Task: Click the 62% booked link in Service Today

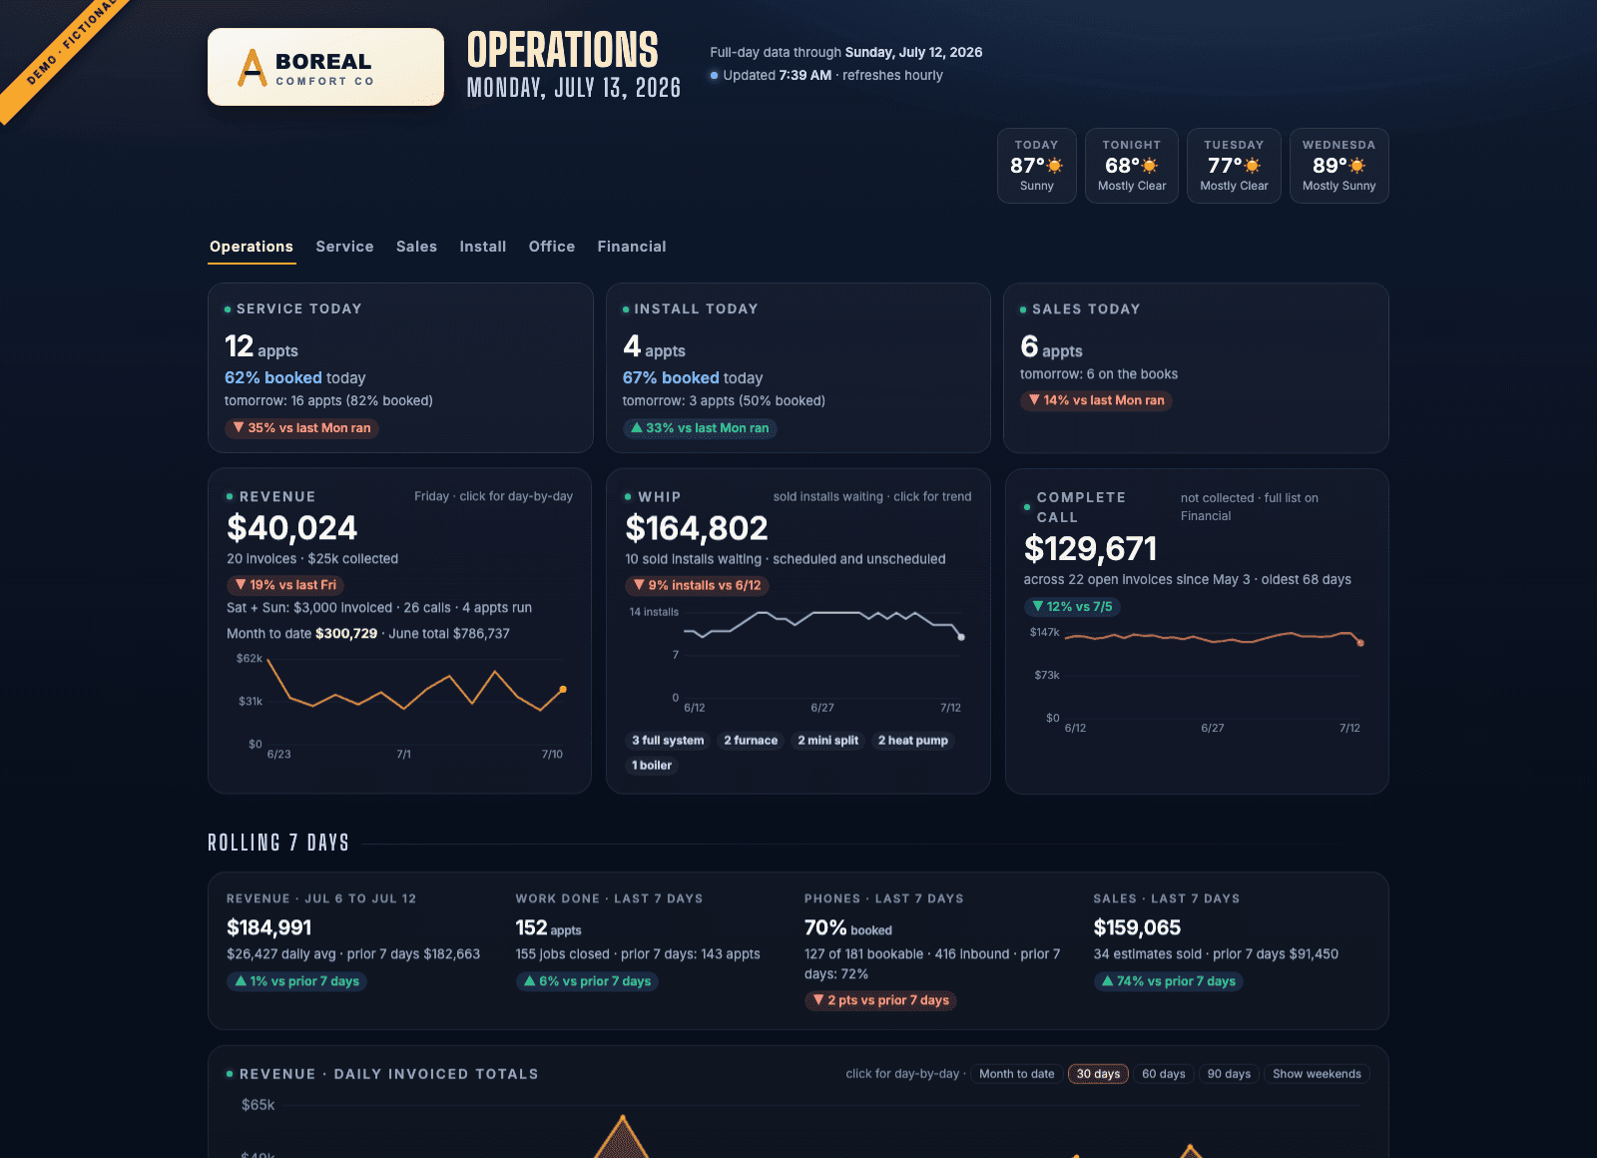Action: tap(273, 378)
